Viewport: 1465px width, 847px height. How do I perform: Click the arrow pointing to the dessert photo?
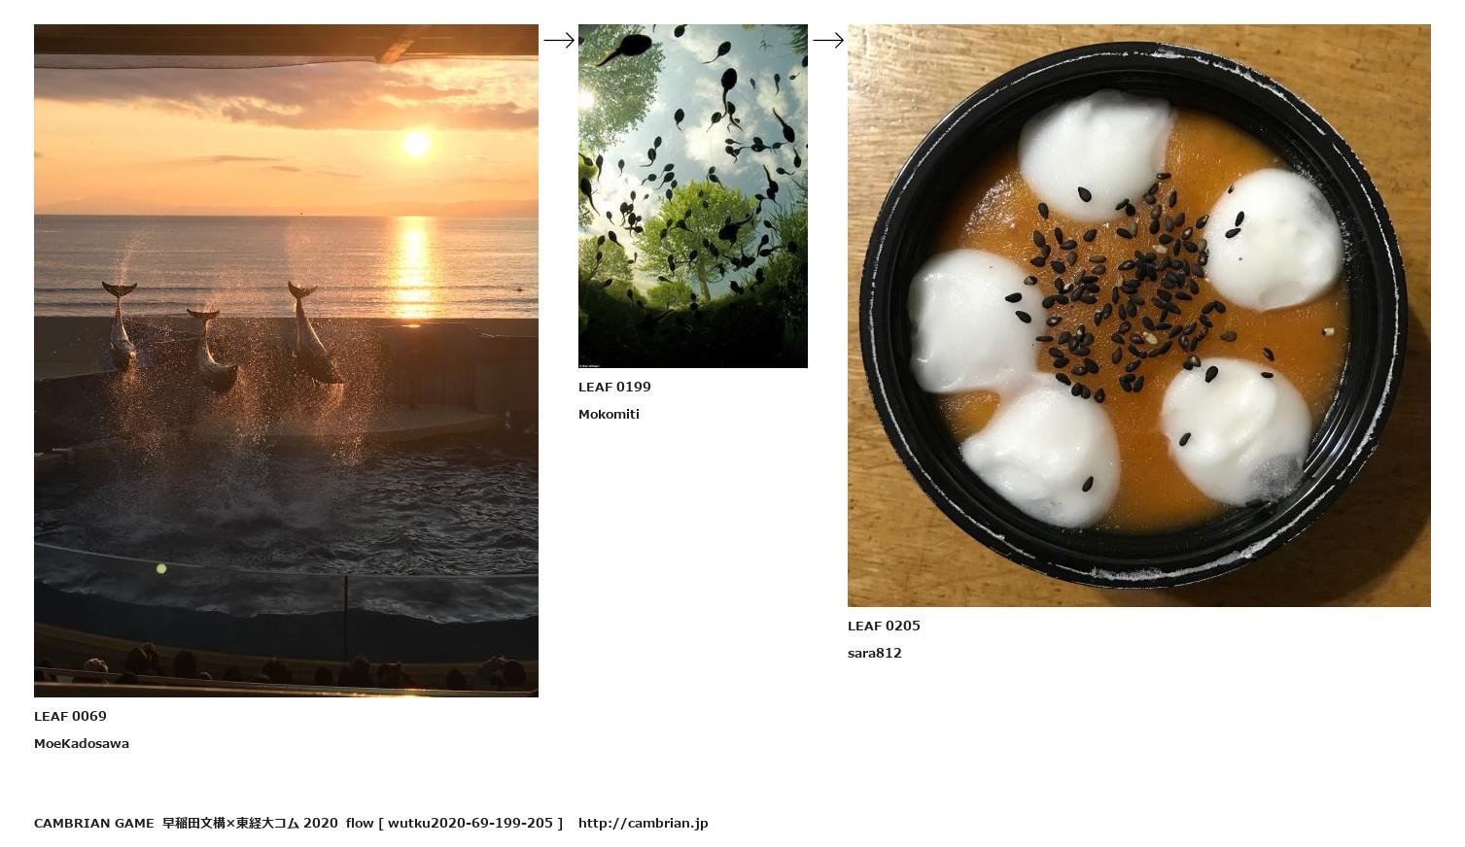828,40
